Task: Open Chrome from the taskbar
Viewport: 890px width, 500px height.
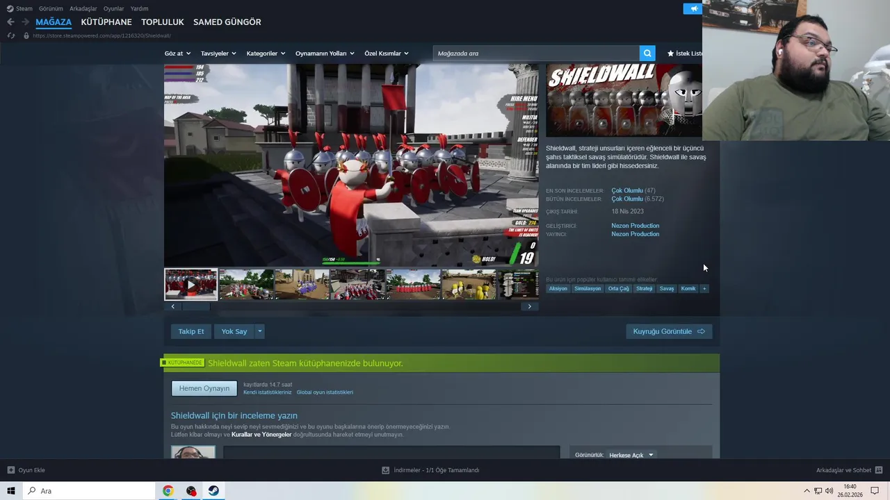Action: [x=168, y=491]
